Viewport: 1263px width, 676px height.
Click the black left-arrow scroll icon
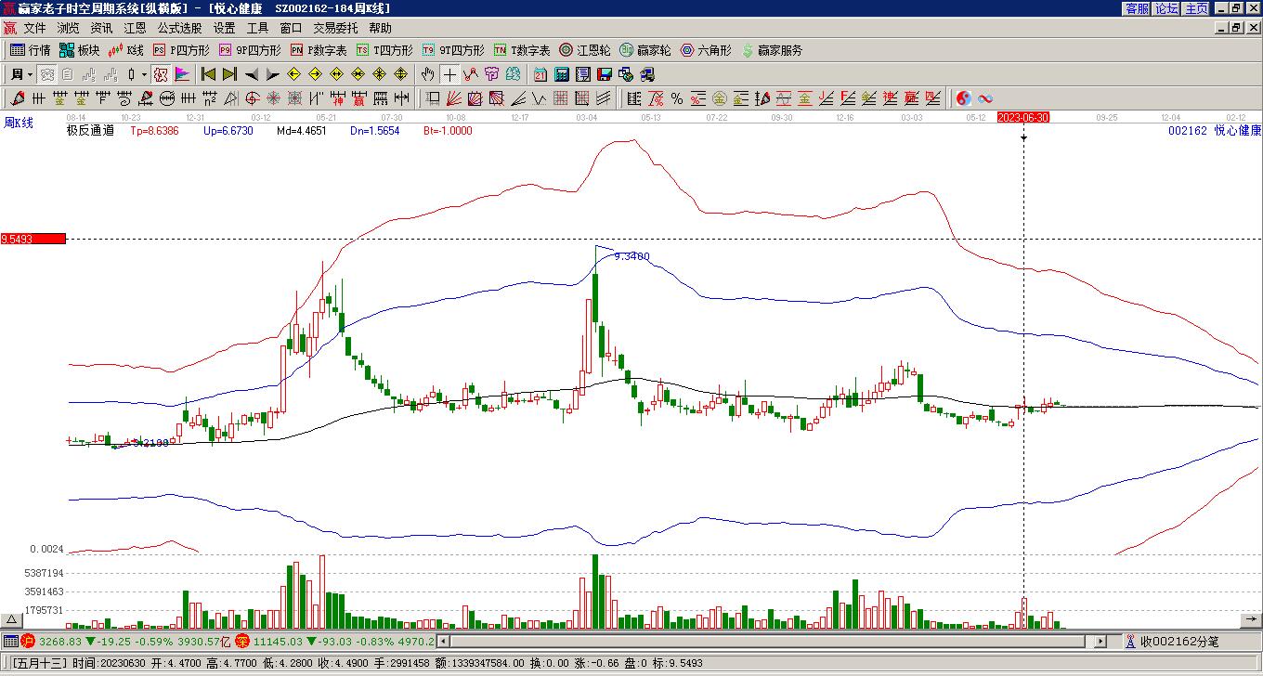point(251,74)
